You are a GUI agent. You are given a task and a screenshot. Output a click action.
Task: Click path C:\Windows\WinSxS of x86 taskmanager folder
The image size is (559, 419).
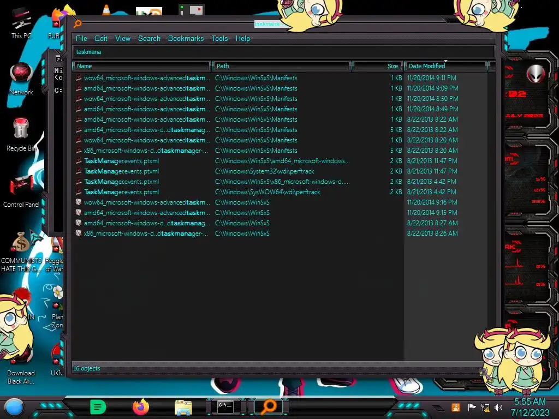(x=242, y=233)
